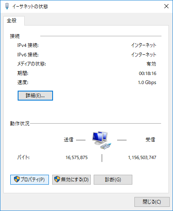Image resolution: width=173 pixels, height=211 pixels.
Task: Click the IPv4 接続 label
Action: 28,45
